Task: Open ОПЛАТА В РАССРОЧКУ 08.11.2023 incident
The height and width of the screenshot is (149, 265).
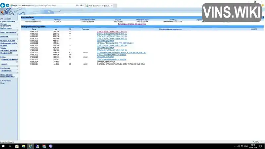Action: coord(112,31)
